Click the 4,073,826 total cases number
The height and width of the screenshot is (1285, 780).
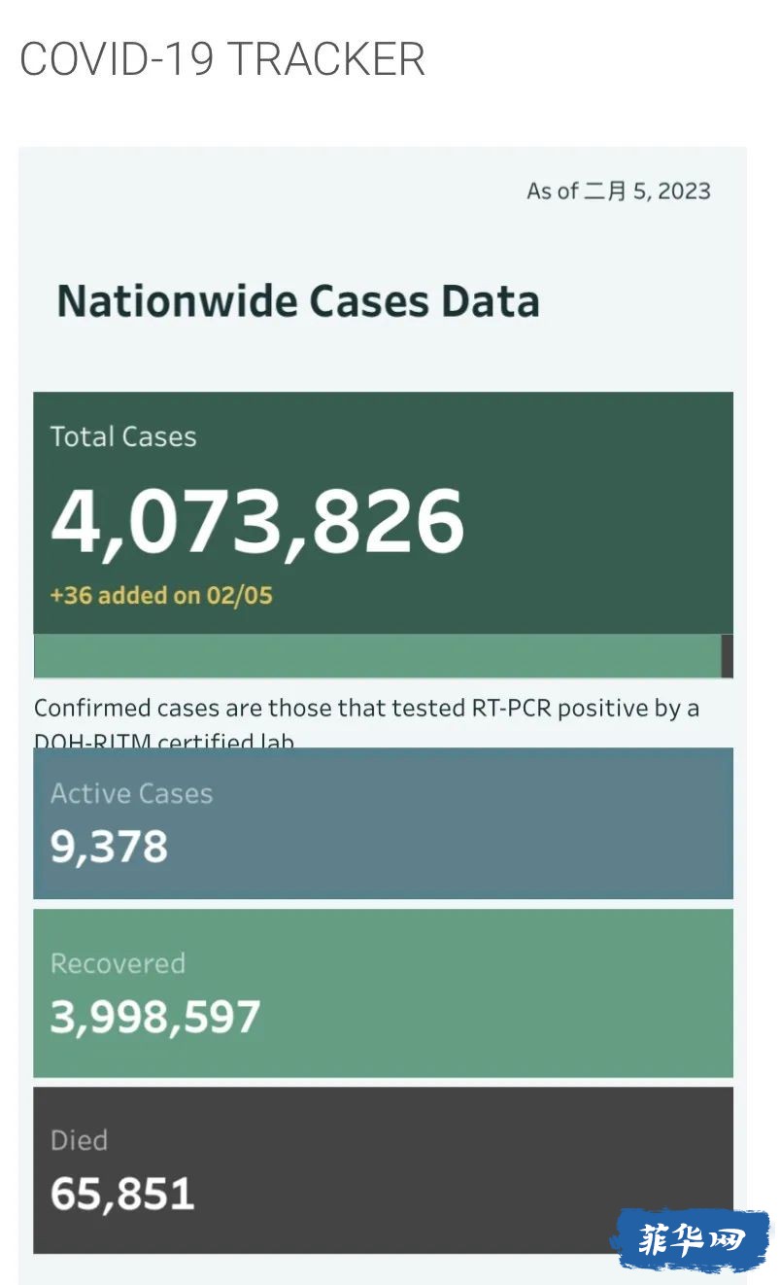[x=257, y=522]
